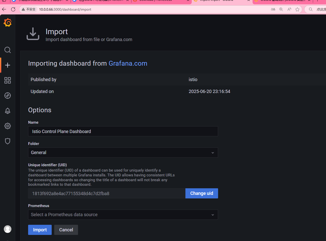Open the Folder dropdown showing General
The height and width of the screenshot is (241, 326).
point(123,153)
